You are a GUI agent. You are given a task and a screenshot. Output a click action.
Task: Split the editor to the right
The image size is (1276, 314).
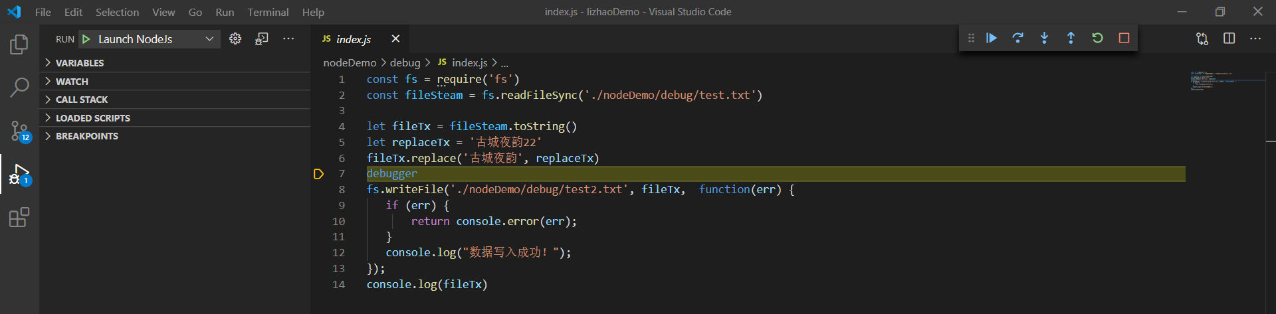tap(1229, 39)
